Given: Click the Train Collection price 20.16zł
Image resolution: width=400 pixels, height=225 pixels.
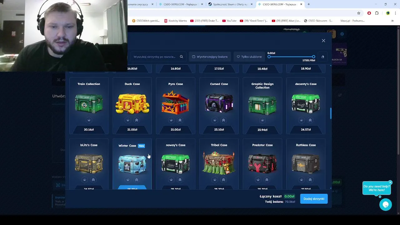Looking at the screenshot, I should [89, 129].
